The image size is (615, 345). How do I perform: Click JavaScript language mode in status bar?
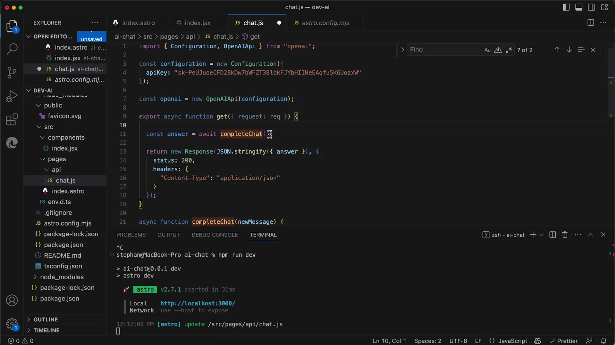coord(512,341)
